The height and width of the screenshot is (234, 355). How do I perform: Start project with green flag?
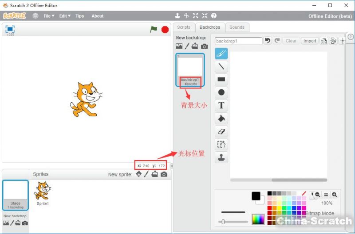(x=154, y=29)
